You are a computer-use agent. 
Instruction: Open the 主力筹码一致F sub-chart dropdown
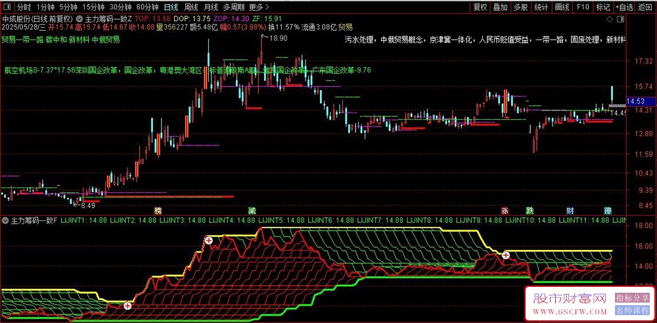(x=5, y=220)
